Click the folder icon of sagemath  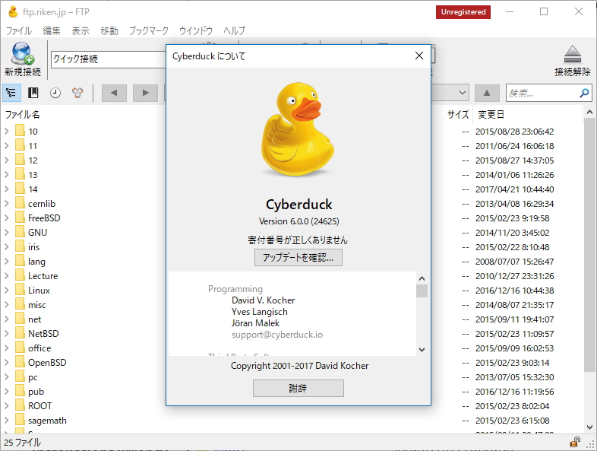click(21, 420)
